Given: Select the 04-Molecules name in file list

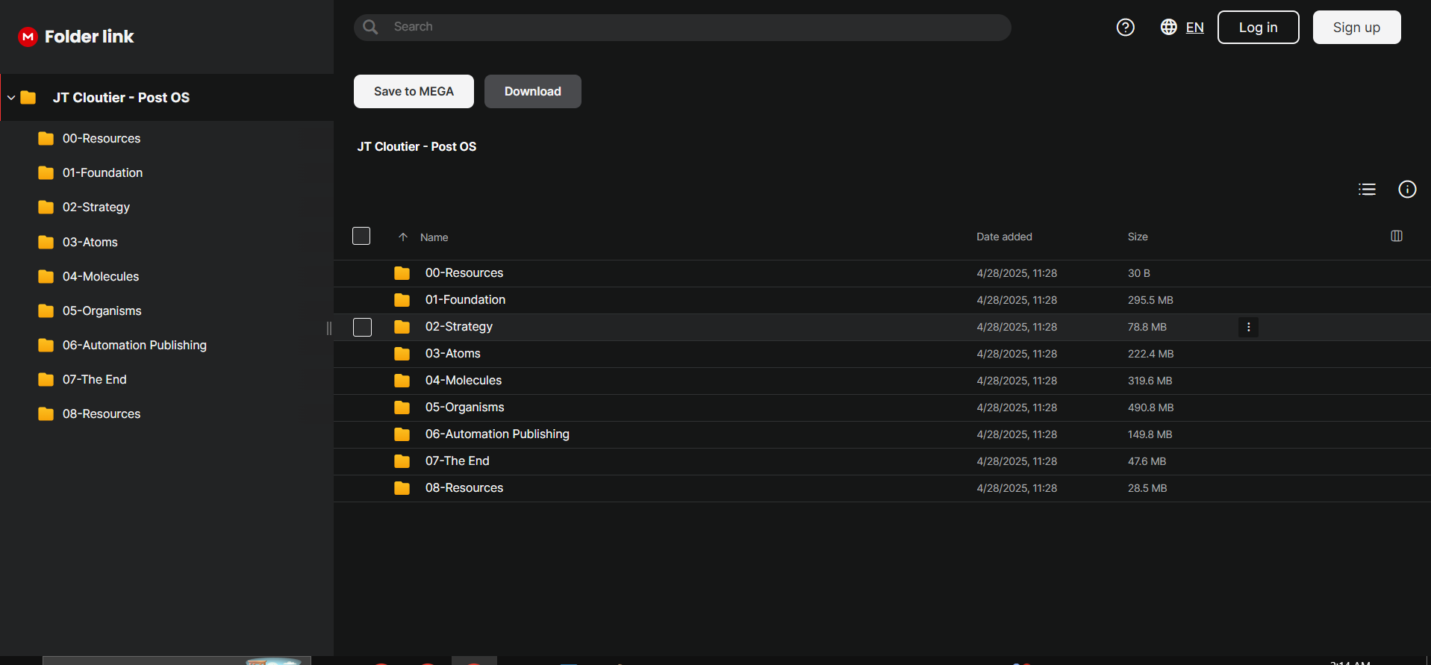Looking at the screenshot, I should pos(464,381).
